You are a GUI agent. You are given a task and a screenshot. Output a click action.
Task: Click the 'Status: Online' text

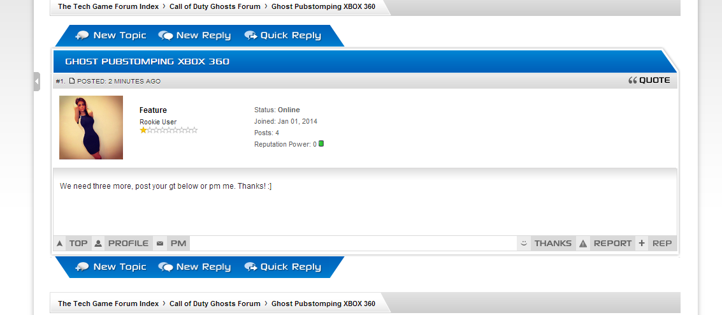[277, 110]
